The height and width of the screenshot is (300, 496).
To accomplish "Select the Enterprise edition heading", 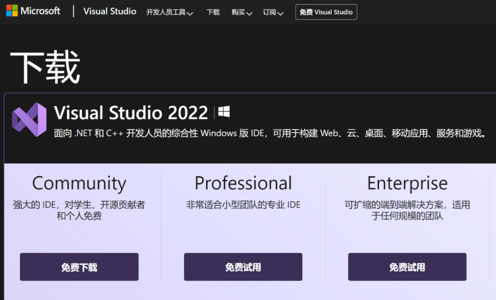I will point(407,183).
